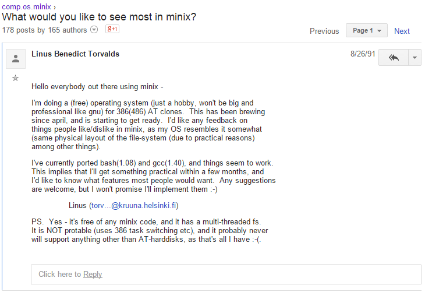Open more message actions dropdown arrow
This screenshot has height=292, width=425.
415,57
